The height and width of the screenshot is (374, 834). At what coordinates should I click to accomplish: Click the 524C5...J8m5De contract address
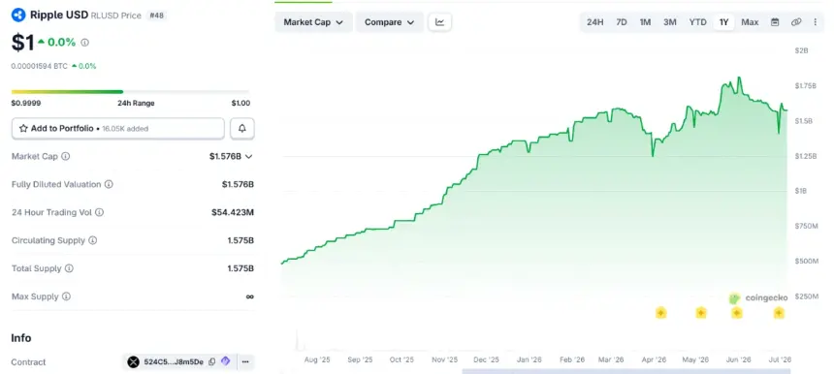pos(174,361)
